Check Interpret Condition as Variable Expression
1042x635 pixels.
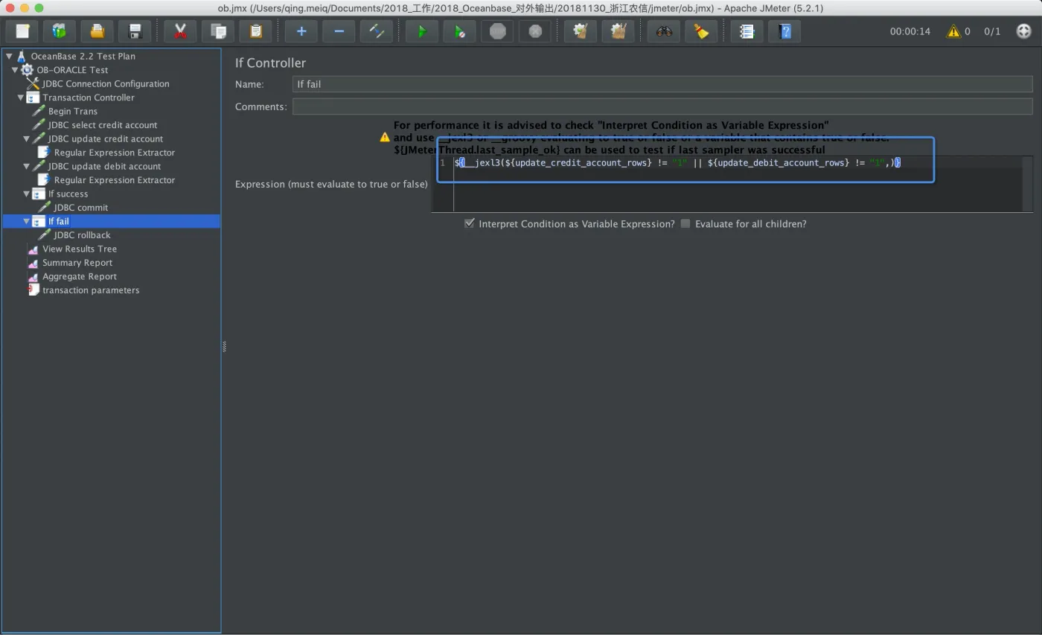click(470, 223)
